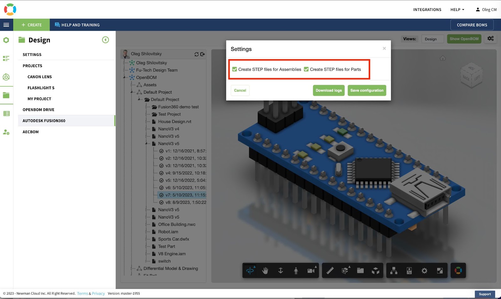
Task: Open the Properties panel tool
Action: (x=409, y=271)
